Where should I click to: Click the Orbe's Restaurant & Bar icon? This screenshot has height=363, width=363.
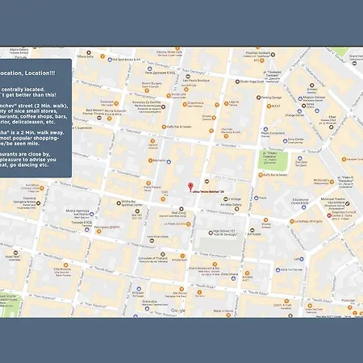[215, 265]
